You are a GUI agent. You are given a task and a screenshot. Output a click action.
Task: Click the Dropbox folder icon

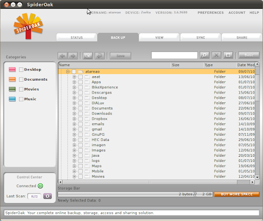[x=87, y=119]
